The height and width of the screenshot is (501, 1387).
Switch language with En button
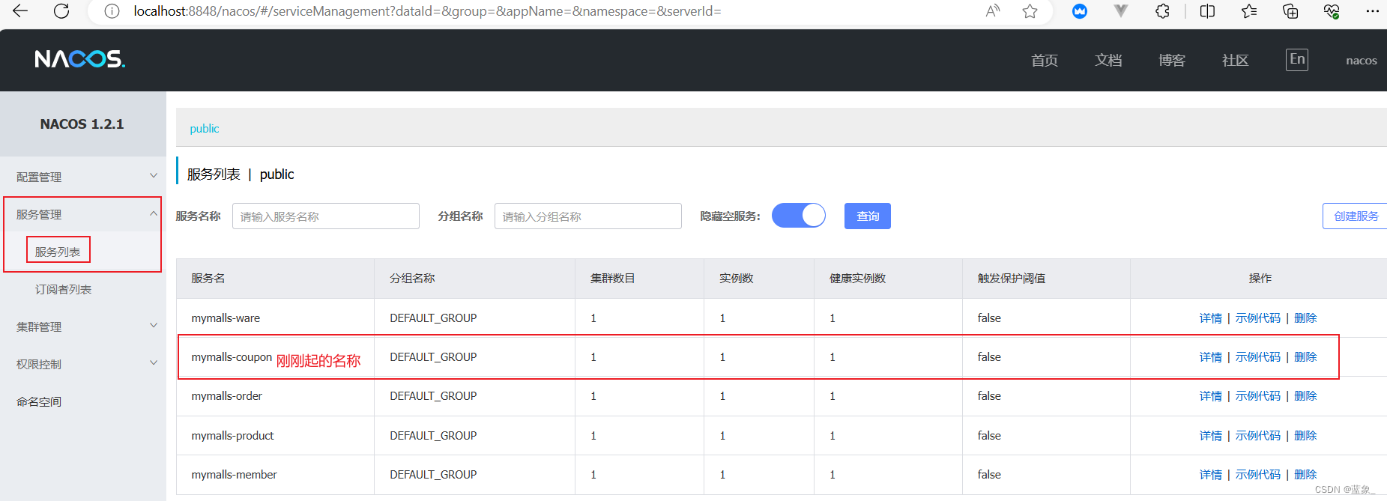coord(1297,60)
